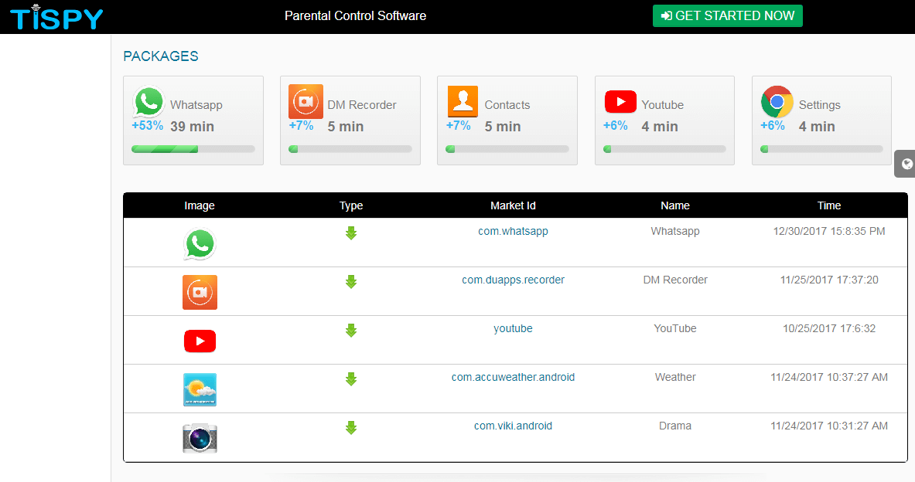The image size is (915, 482).
Task: Click the green download arrow in Drama row
Action: [x=350, y=428]
